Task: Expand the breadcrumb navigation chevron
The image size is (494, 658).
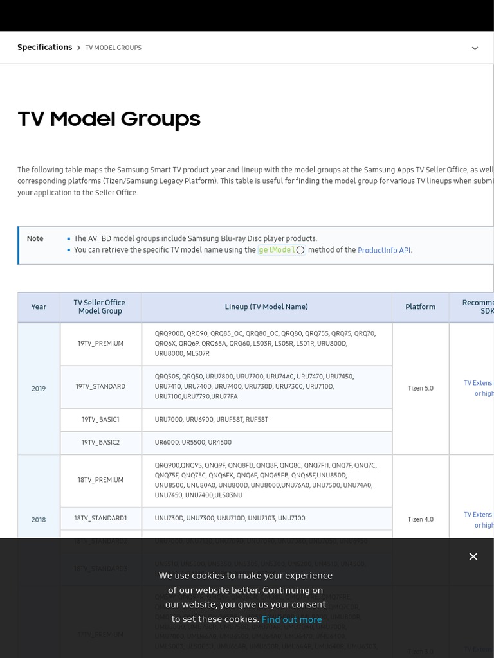Action: click(475, 48)
